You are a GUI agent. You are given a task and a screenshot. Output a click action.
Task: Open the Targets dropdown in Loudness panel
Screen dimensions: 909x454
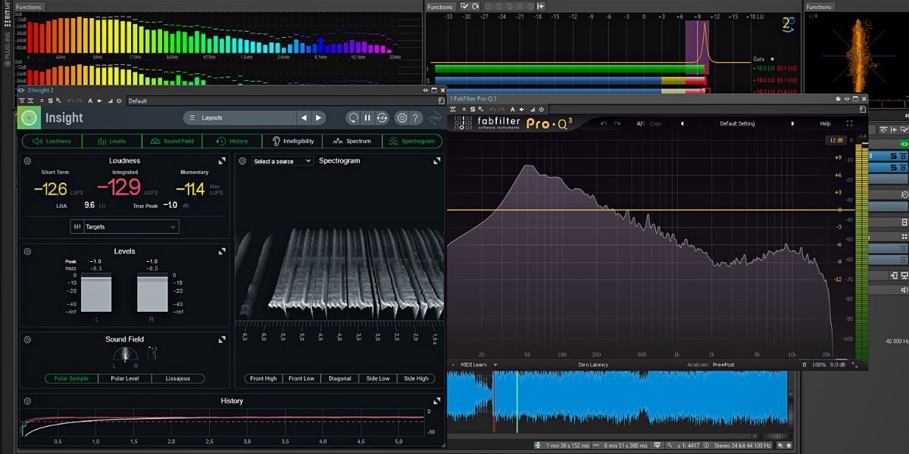[124, 226]
